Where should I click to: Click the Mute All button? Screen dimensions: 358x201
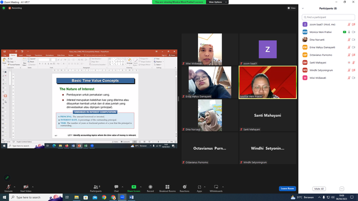point(319,189)
